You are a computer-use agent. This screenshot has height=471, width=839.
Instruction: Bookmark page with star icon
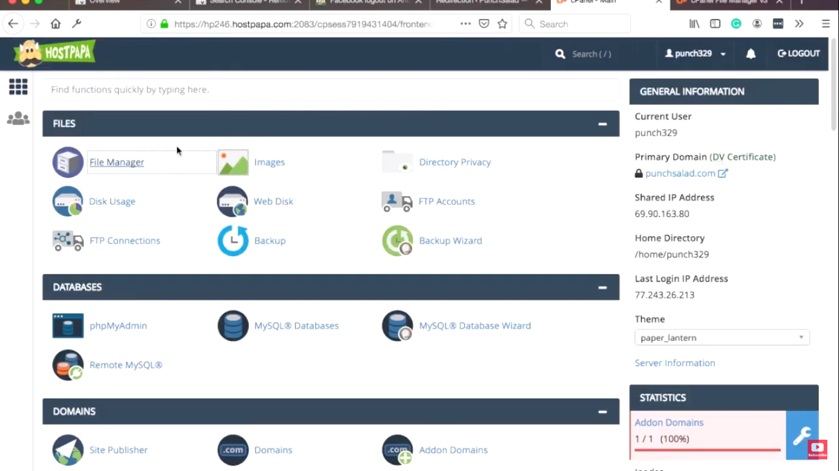502,24
